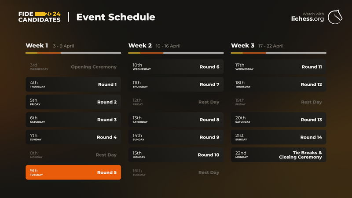Screen dimensions: 352x198
Task: Select the Week 2 header
Action: pos(140,46)
